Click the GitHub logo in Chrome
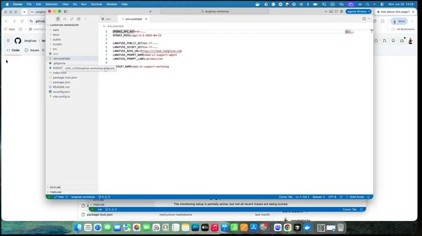This screenshot has height=236, width=422. 18,41
